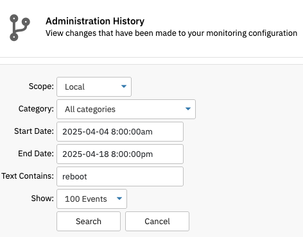Click the Scope: label
This screenshot has height=237, width=303.
click(x=41, y=86)
